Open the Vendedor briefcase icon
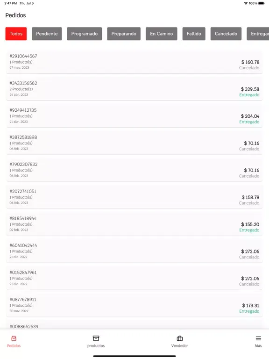 point(179,338)
